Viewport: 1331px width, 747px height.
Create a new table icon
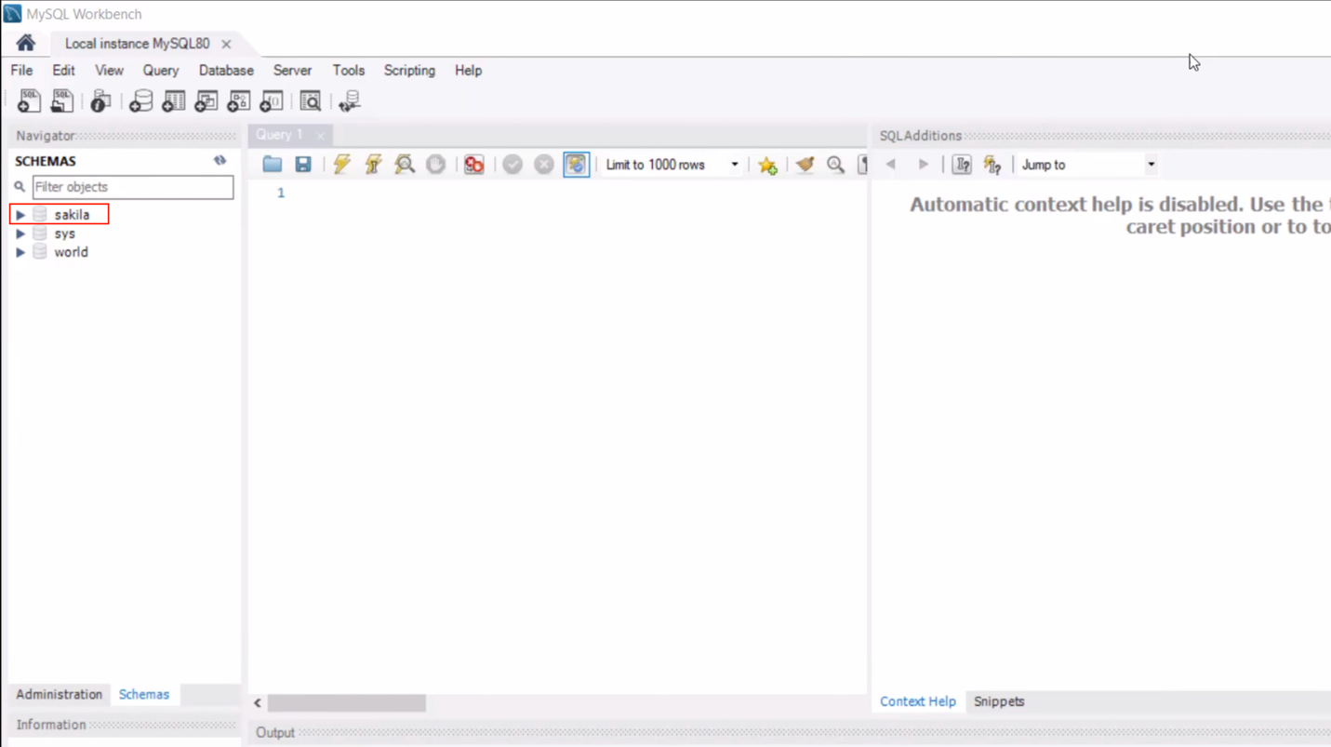click(173, 100)
